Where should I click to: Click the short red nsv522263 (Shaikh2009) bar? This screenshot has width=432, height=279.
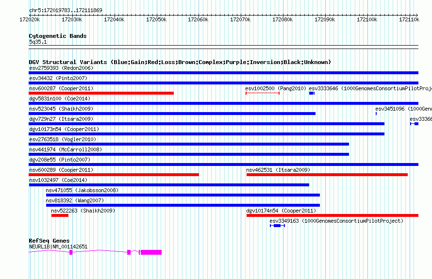click(x=60, y=215)
